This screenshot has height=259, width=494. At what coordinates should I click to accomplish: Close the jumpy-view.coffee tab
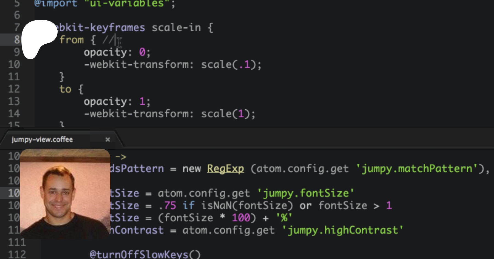coord(108,140)
